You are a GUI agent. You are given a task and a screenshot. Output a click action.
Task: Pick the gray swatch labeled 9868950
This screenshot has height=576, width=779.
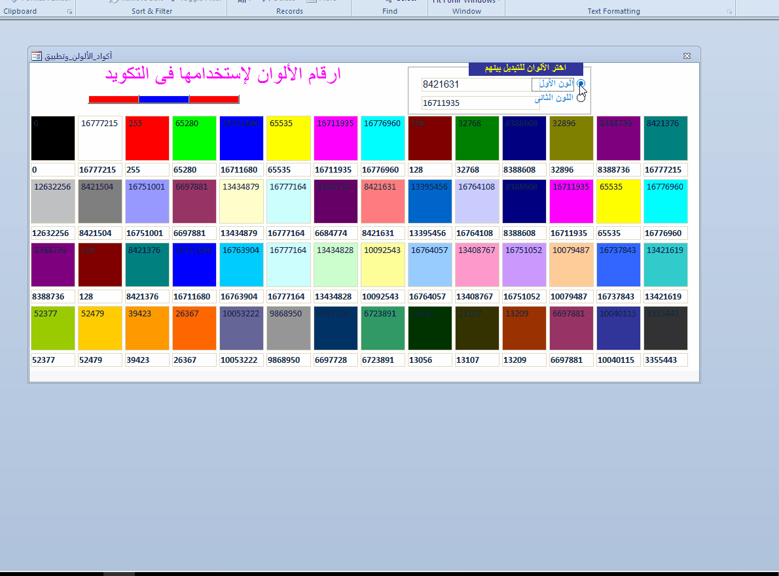[288, 328]
